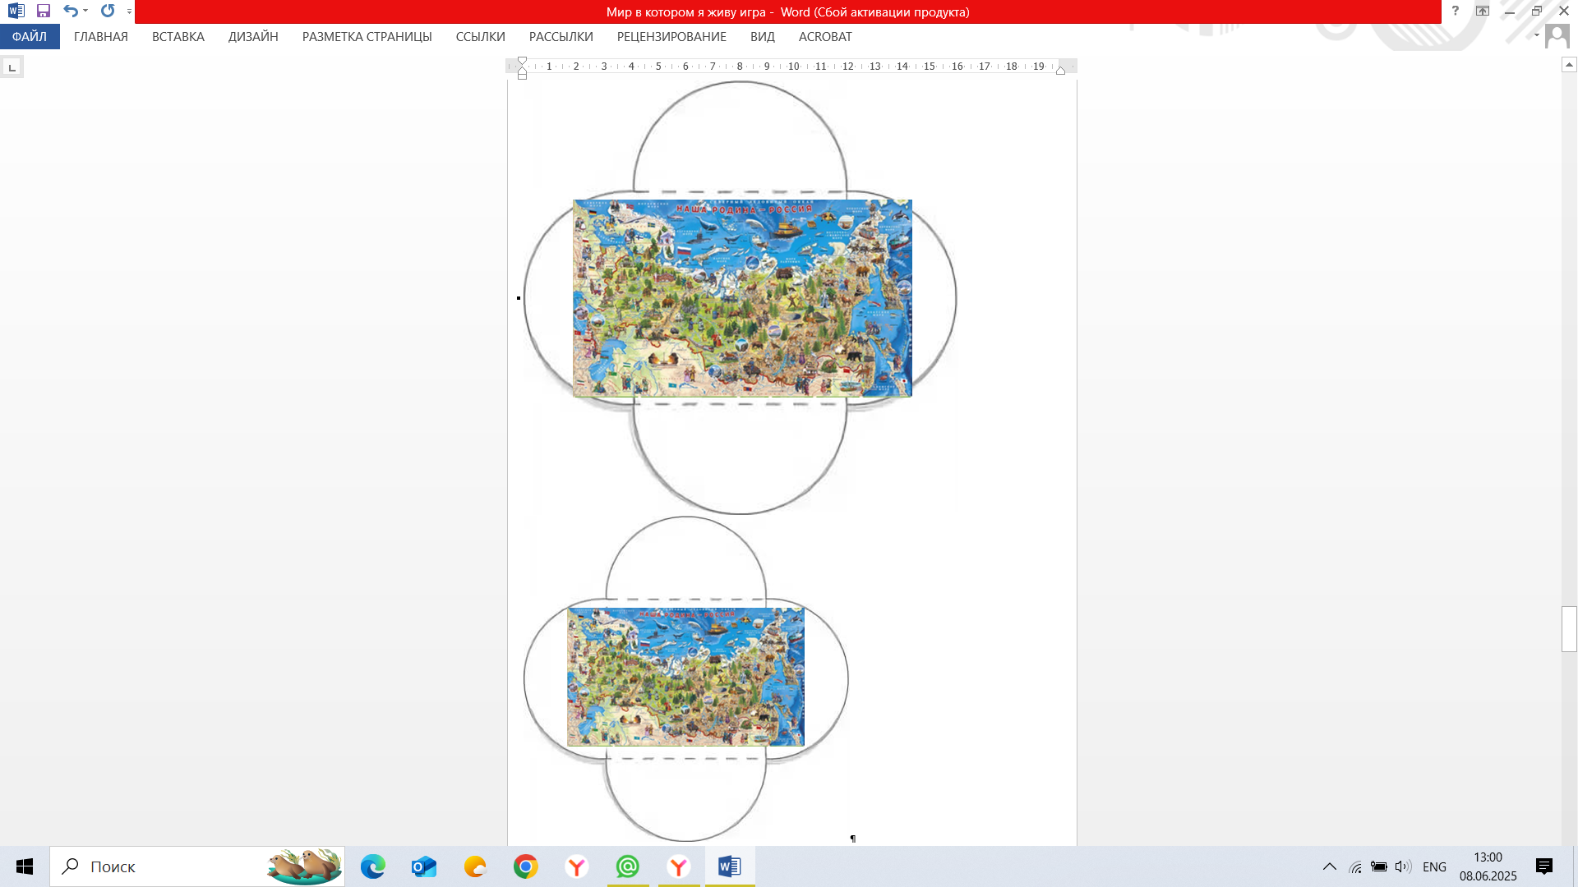1578x887 pixels.
Task: Click the Repeat action circular arrow
Action: [x=108, y=11]
